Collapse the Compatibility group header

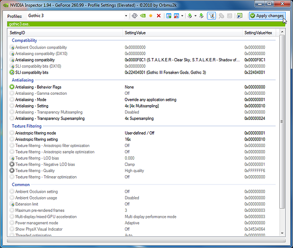click(24, 40)
